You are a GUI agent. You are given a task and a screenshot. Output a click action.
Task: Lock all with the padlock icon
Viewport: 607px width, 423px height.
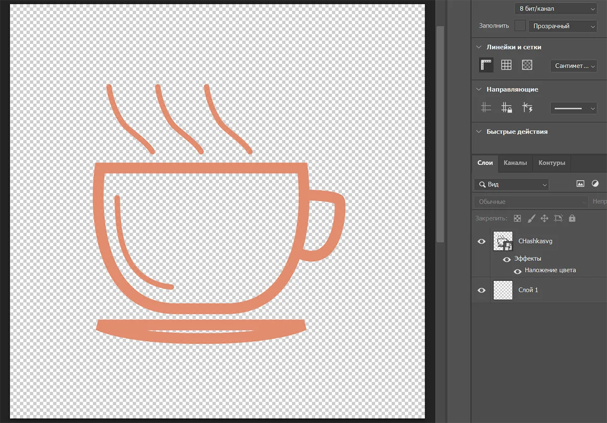point(572,218)
